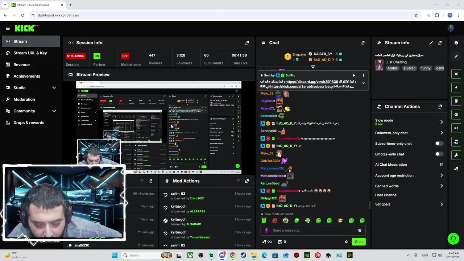The width and height of the screenshot is (464, 261).
Task: Toggle the chat bubble widget in right rail
Action: [x=456, y=115]
